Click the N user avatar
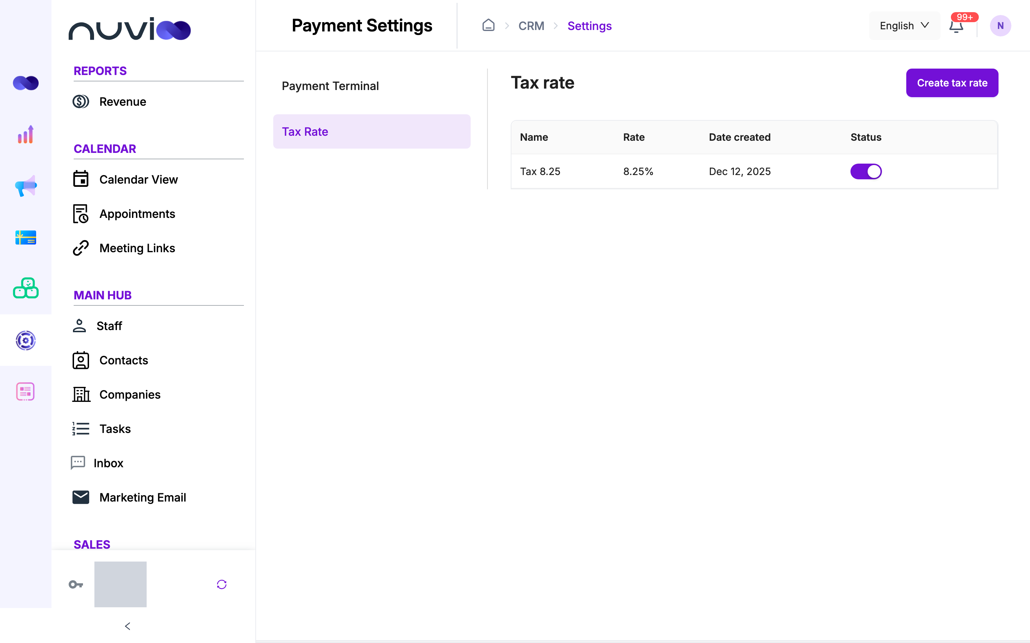The width and height of the screenshot is (1030, 643). pyautogui.click(x=1000, y=25)
